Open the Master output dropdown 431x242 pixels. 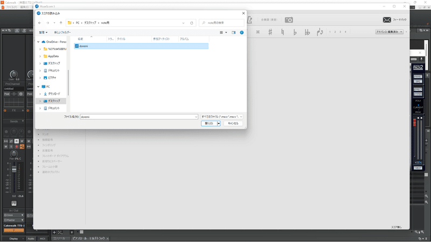(13, 220)
